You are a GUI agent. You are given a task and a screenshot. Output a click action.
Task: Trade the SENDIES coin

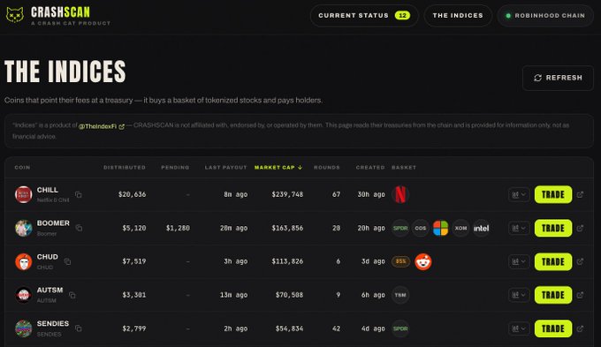553,328
